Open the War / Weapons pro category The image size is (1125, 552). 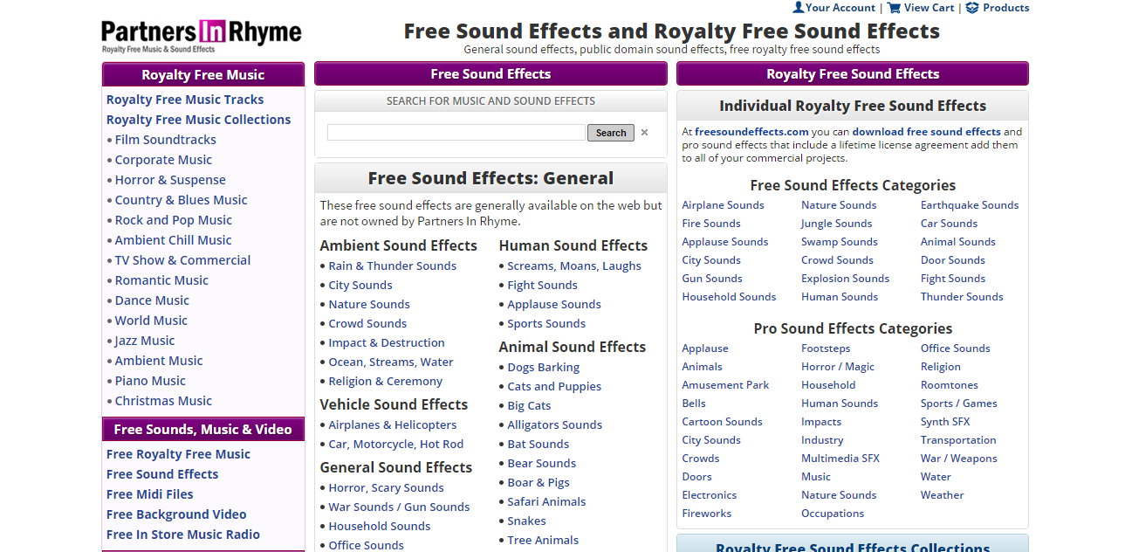958,459
